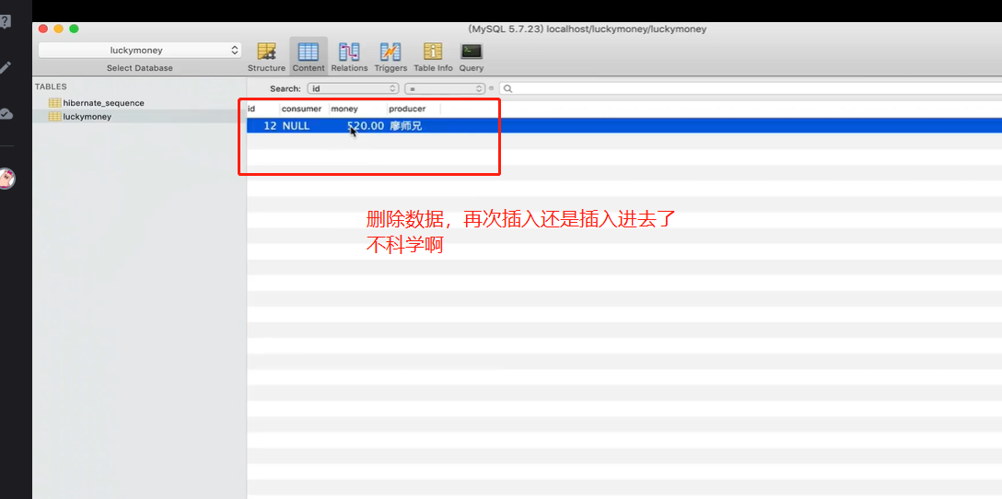Click the hibernate_sequence table icon

(x=55, y=103)
